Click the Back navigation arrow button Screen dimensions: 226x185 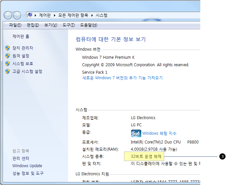[x=8, y=15]
